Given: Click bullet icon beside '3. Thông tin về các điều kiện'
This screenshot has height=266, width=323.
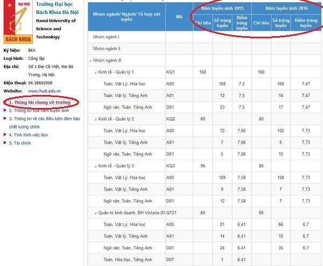Looking at the screenshot, I should pos(5,118).
